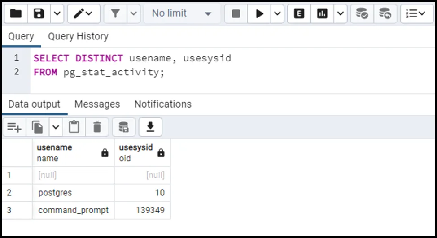Click the Rollback transaction icon
The image size is (437, 238).
385,14
